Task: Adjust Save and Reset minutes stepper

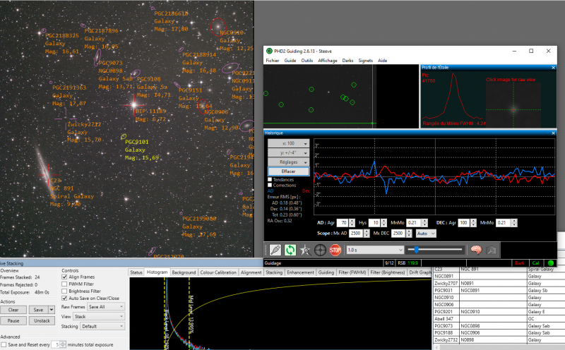Action: click(63, 344)
